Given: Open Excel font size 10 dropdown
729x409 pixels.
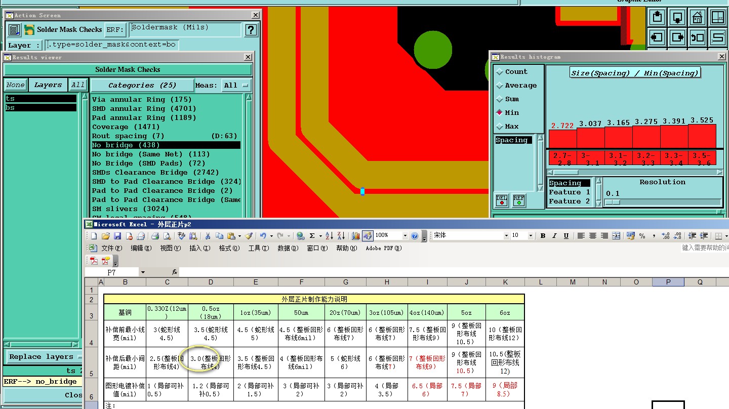Looking at the screenshot, I should (x=531, y=236).
